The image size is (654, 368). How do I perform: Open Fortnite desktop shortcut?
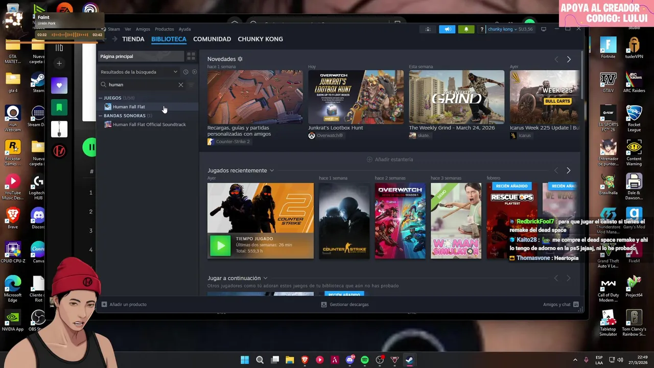pos(608,48)
